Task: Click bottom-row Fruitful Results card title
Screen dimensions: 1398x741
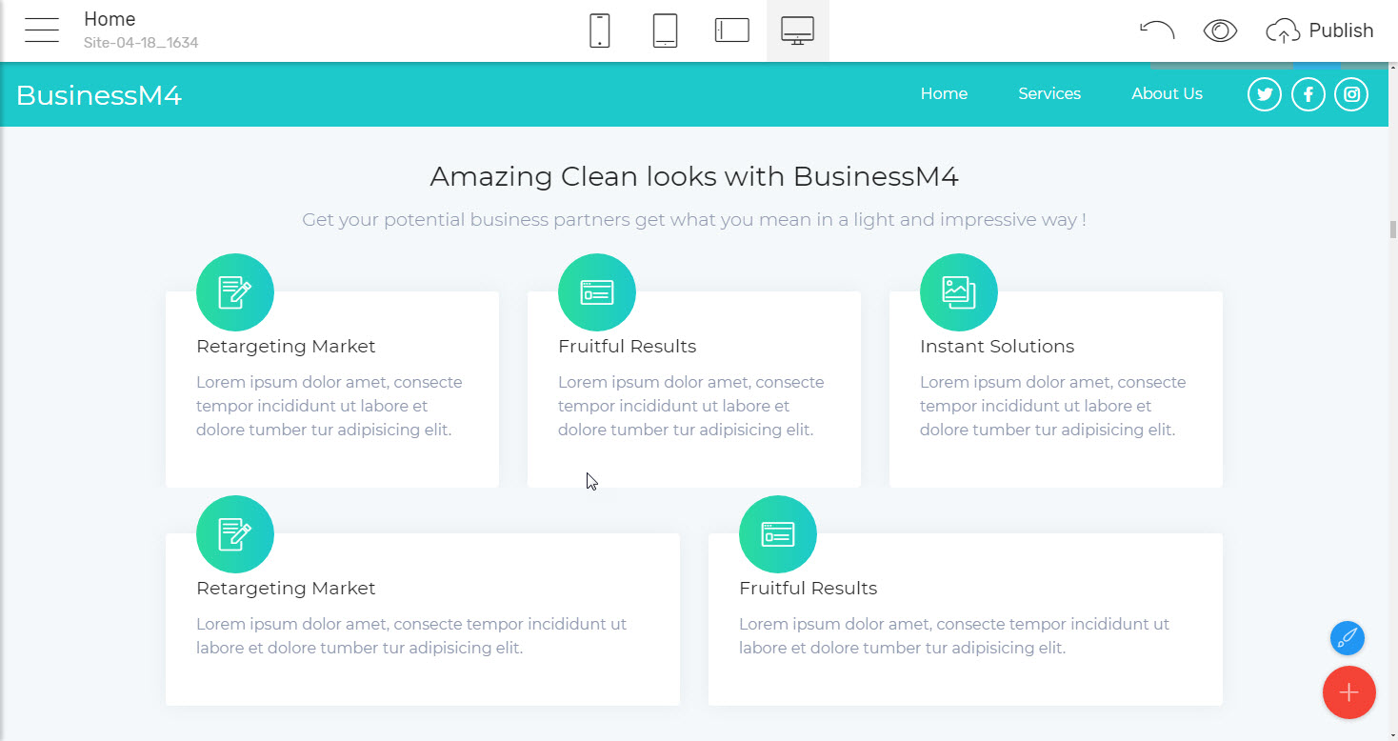Action: click(808, 589)
